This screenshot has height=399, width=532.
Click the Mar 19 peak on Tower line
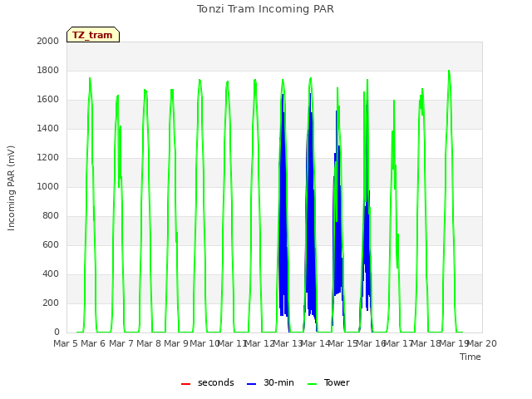pyautogui.click(x=449, y=71)
